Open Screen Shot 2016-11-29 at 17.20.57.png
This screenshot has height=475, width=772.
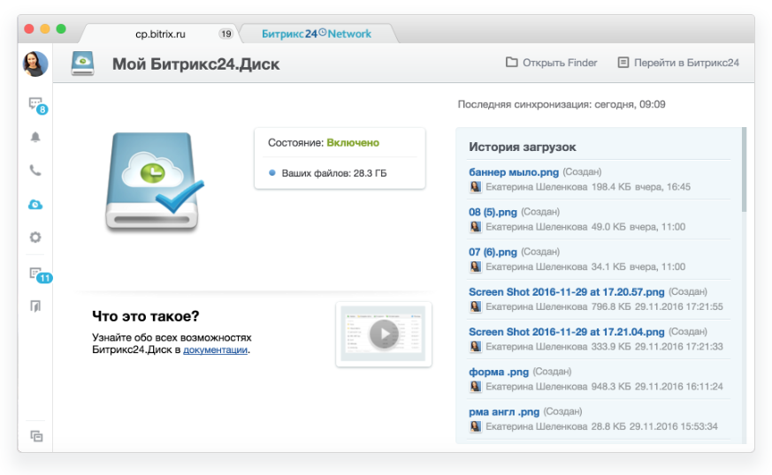click(x=566, y=292)
